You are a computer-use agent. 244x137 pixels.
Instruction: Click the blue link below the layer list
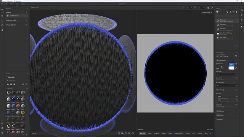click(236, 46)
